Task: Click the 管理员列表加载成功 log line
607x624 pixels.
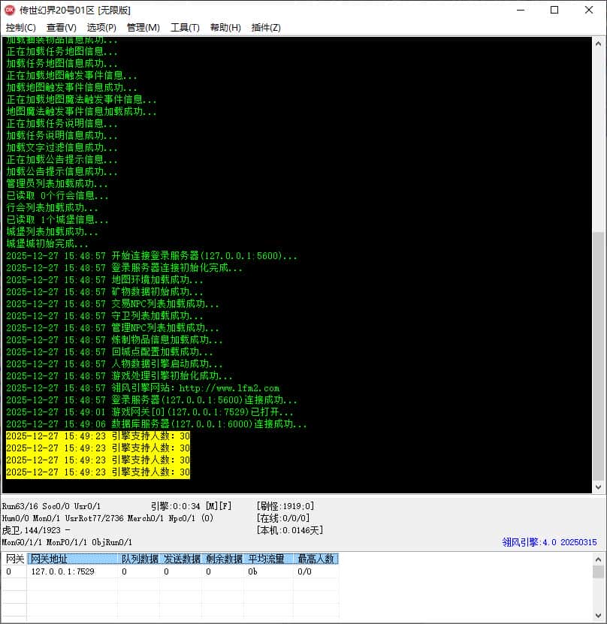Action: [57, 184]
